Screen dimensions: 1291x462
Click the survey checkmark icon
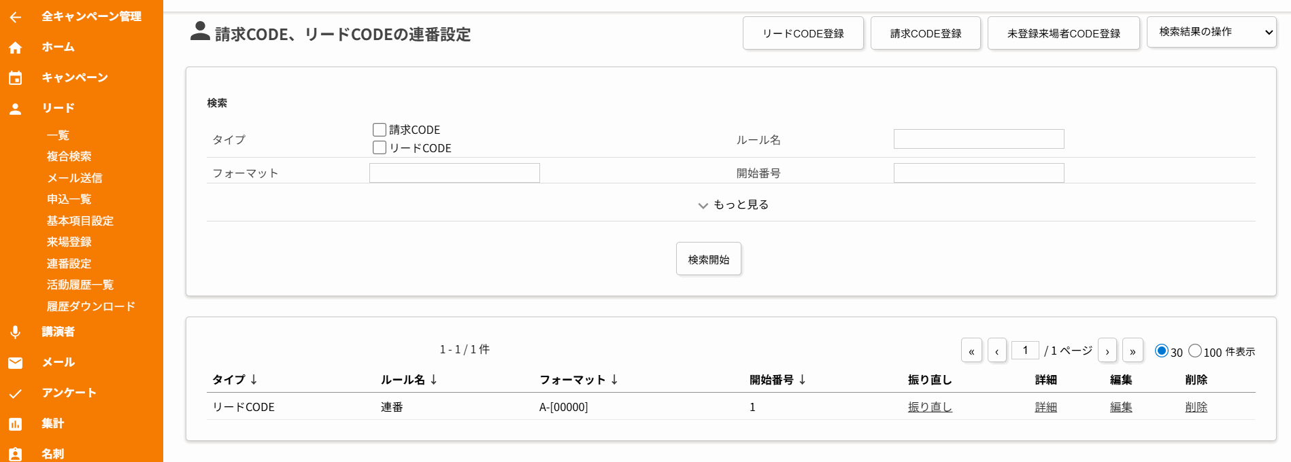pos(15,393)
